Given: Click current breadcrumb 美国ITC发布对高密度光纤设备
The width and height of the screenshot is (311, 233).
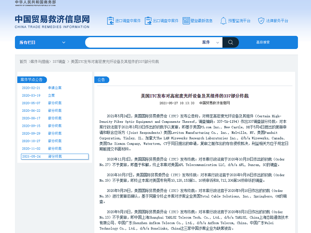Looking at the screenshot, I should click(115, 62).
